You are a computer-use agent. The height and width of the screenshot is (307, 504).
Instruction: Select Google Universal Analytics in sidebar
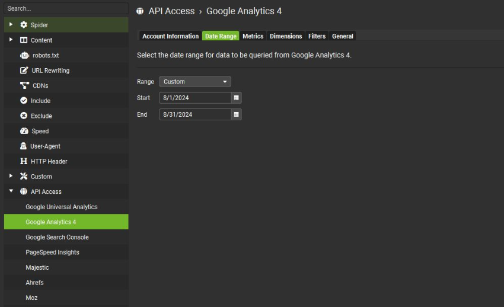66,207
